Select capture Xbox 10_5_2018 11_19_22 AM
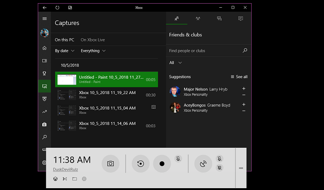This screenshot has width=324, height=190. click(106, 95)
